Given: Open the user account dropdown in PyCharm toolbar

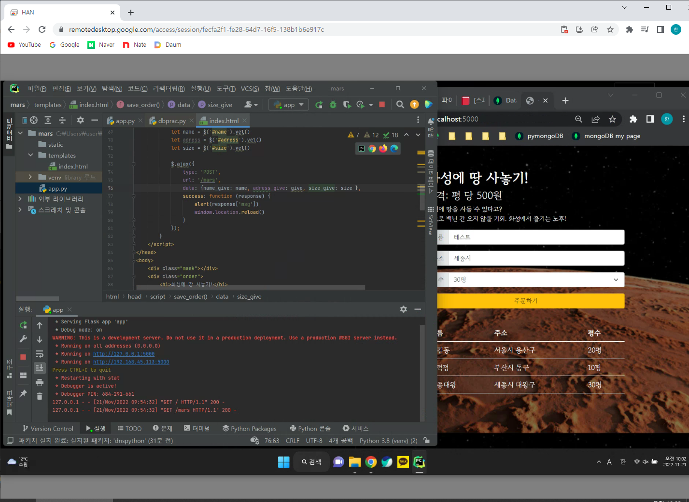Looking at the screenshot, I should 251,105.
